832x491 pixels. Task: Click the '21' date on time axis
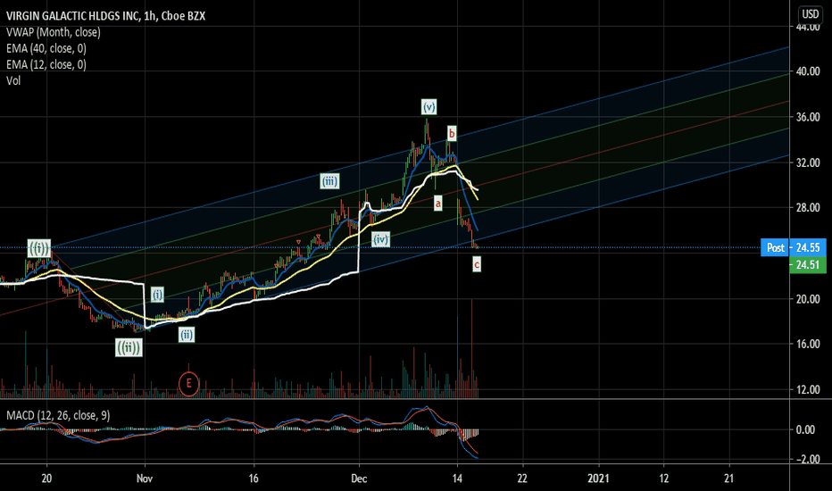tap(729, 479)
